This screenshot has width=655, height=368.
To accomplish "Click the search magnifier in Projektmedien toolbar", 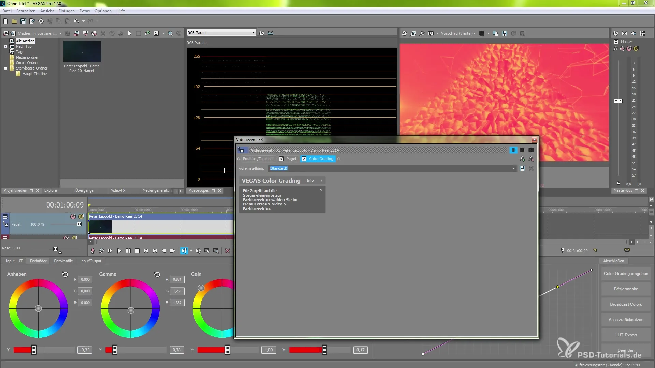I will click(x=170, y=33).
